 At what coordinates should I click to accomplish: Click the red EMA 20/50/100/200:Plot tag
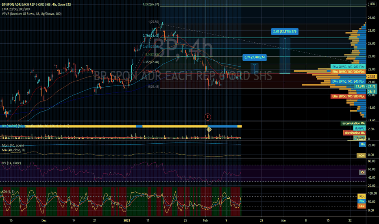tap(348, 97)
